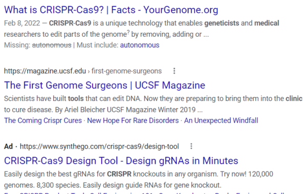Open the 'What is CRISPR-Cas9?' YourGenome.org result
Screen dimensions: 307x194
tap(111, 10)
